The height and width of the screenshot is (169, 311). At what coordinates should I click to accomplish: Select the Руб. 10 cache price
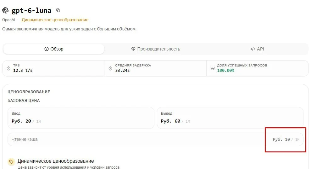coord(281,139)
